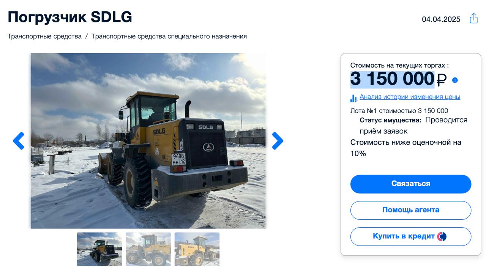This screenshot has width=486, height=269.
Task: Select the third thumbnail of the loader
Action: coord(197,249)
